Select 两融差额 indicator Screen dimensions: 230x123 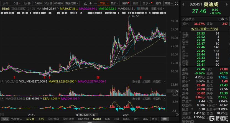(83, 119)
